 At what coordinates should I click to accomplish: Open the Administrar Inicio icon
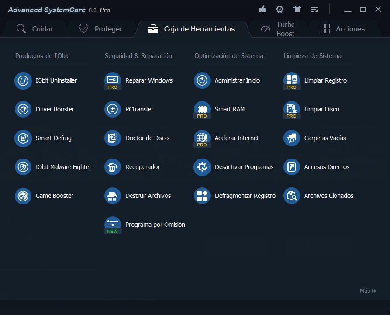click(202, 81)
